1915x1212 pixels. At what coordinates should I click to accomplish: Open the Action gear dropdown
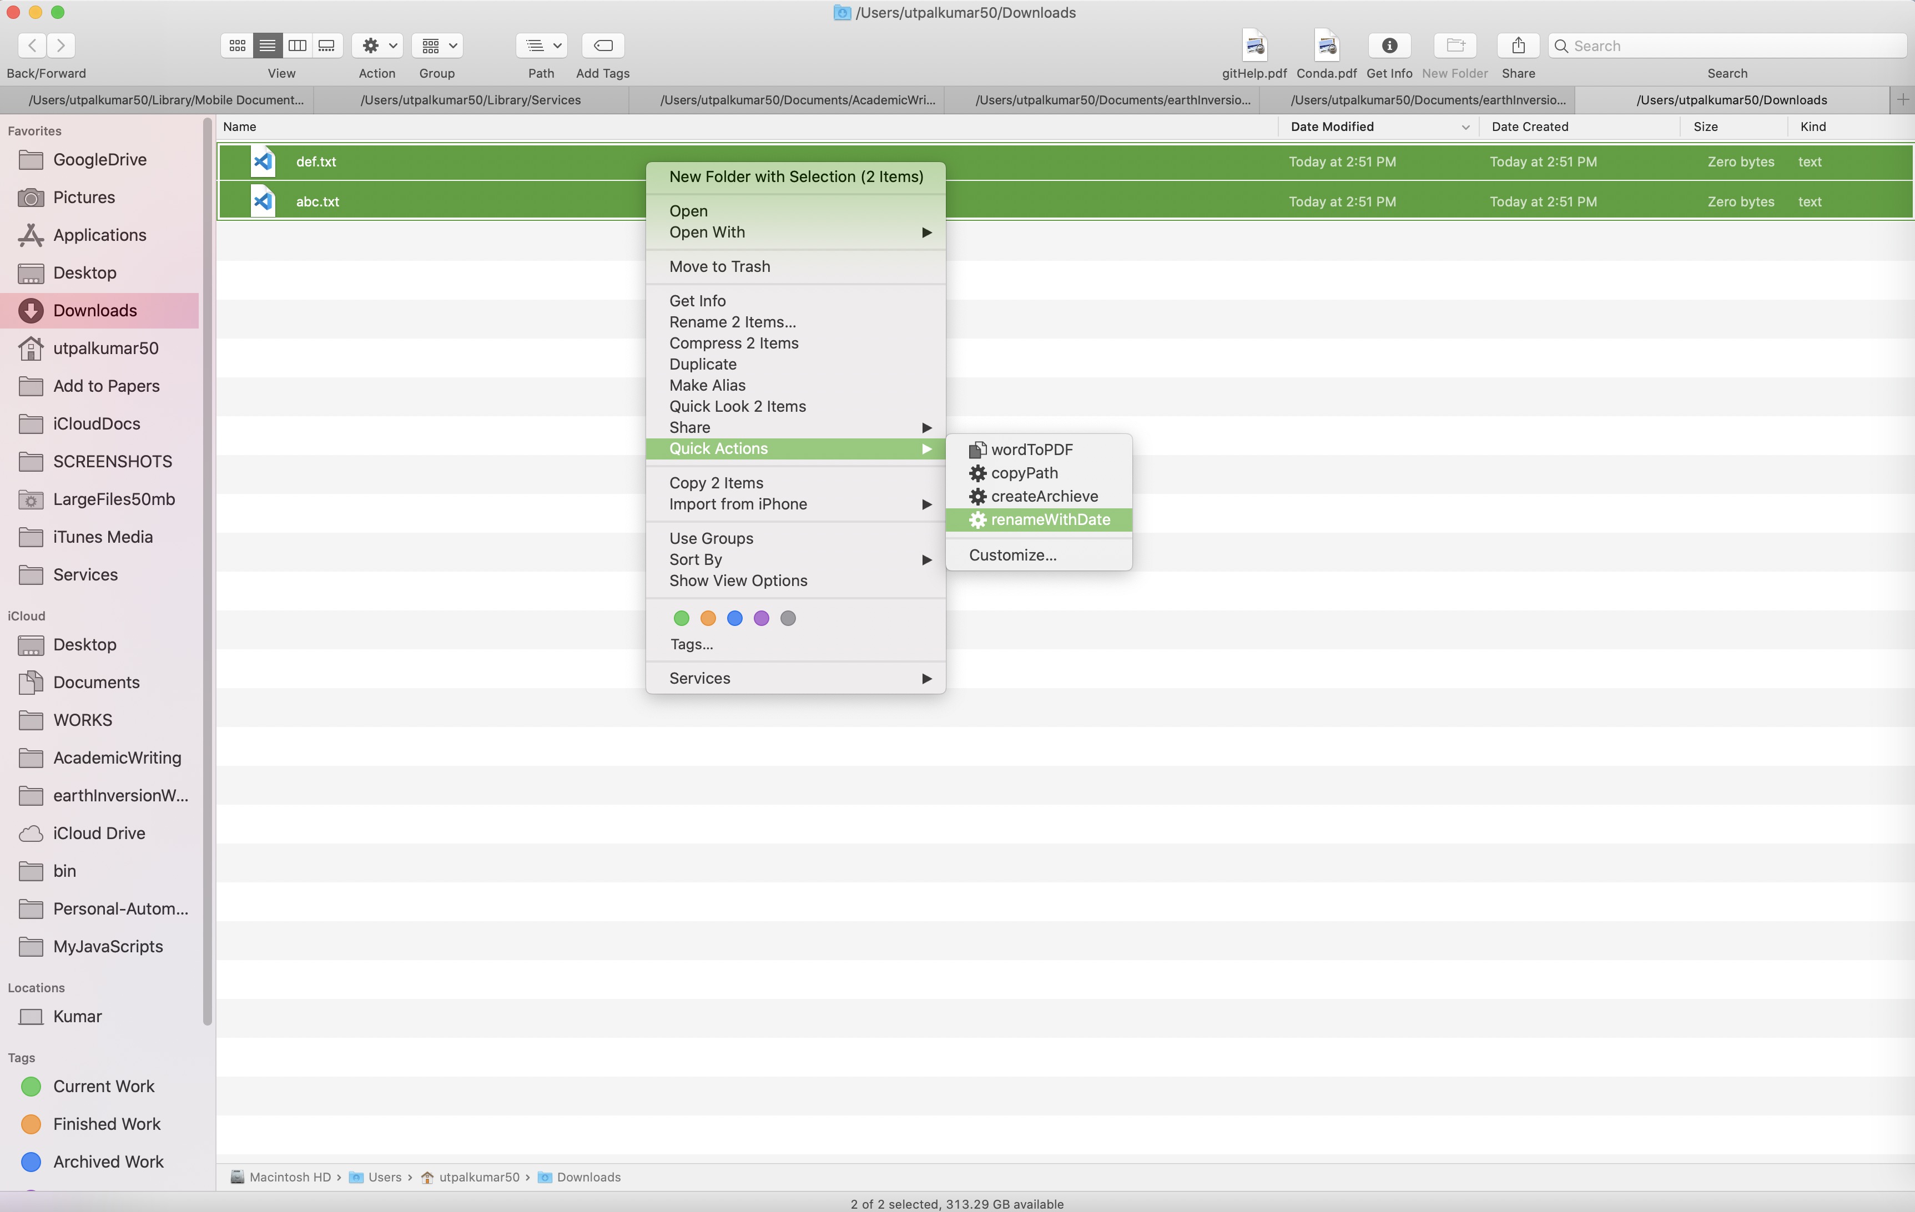coord(378,46)
